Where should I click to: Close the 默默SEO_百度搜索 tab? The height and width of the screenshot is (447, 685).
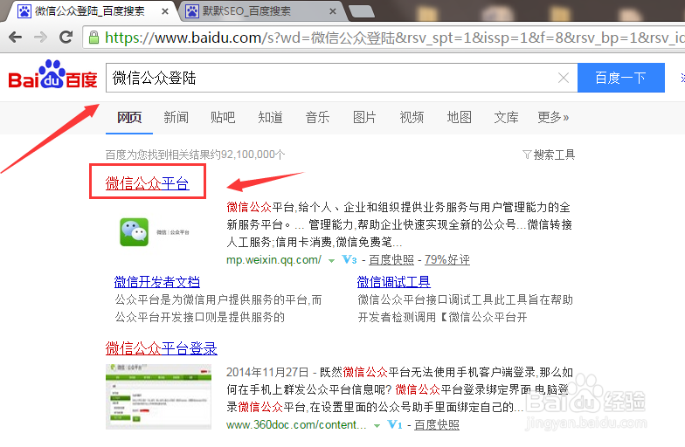pos(333,11)
